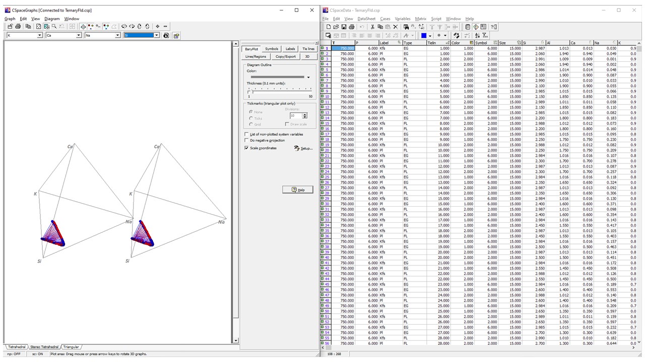Open the Diagram menu in CSpaceGraphs

(52, 19)
